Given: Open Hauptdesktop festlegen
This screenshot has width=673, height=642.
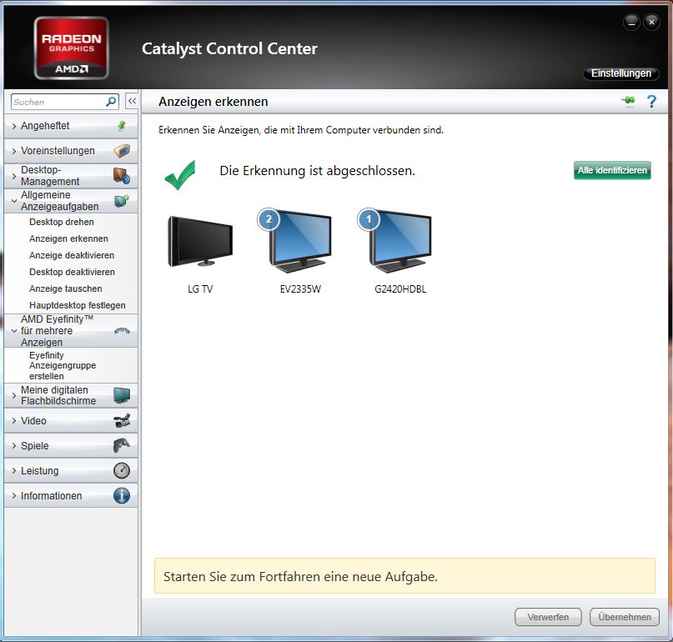Looking at the screenshot, I should click(78, 305).
